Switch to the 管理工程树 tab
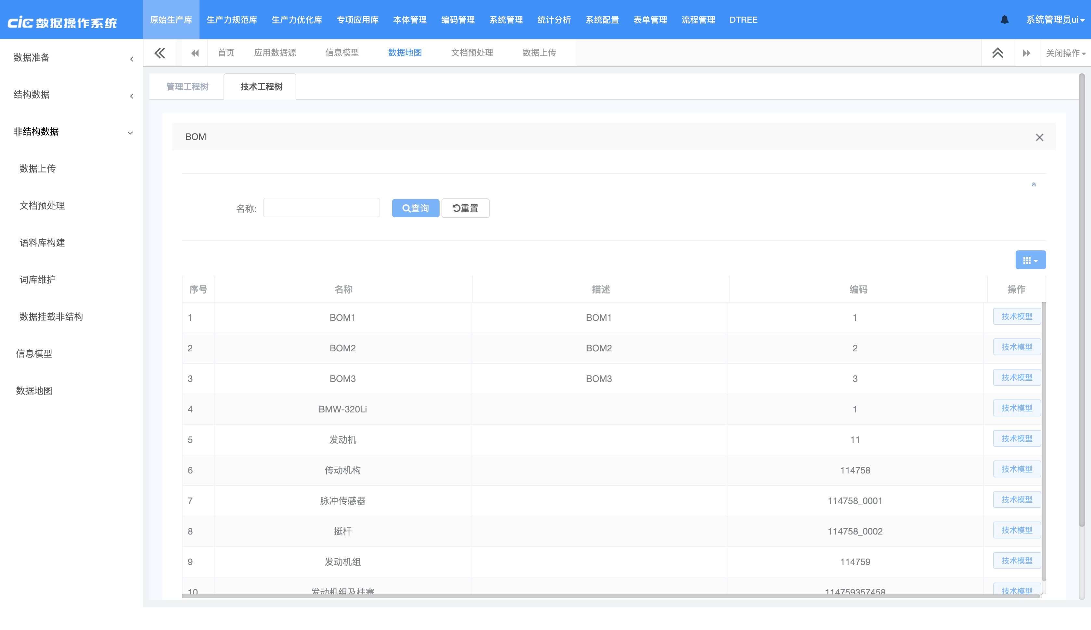Screen dimensions: 1091x630 click(187, 87)
